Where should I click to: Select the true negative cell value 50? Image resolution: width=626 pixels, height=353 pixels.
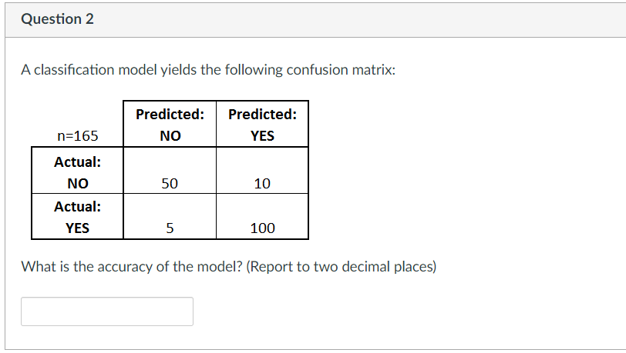pyautogui.click(x=170, y=183)
